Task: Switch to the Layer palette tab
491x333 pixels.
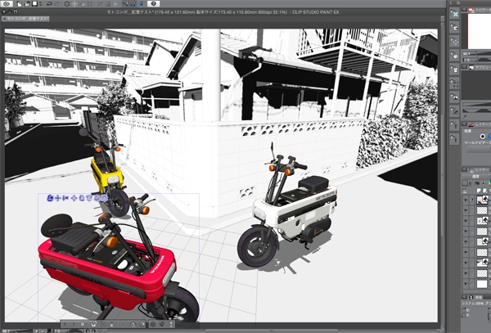Action: [479, 169]
